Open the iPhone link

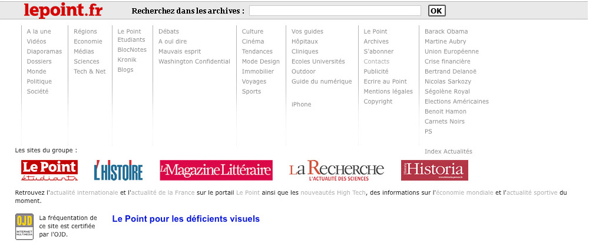[x=301, y=104]
